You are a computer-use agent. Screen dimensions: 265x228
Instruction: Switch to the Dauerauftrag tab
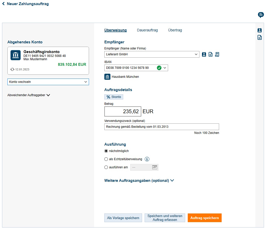pyautogui.click(x=147, y=30)
